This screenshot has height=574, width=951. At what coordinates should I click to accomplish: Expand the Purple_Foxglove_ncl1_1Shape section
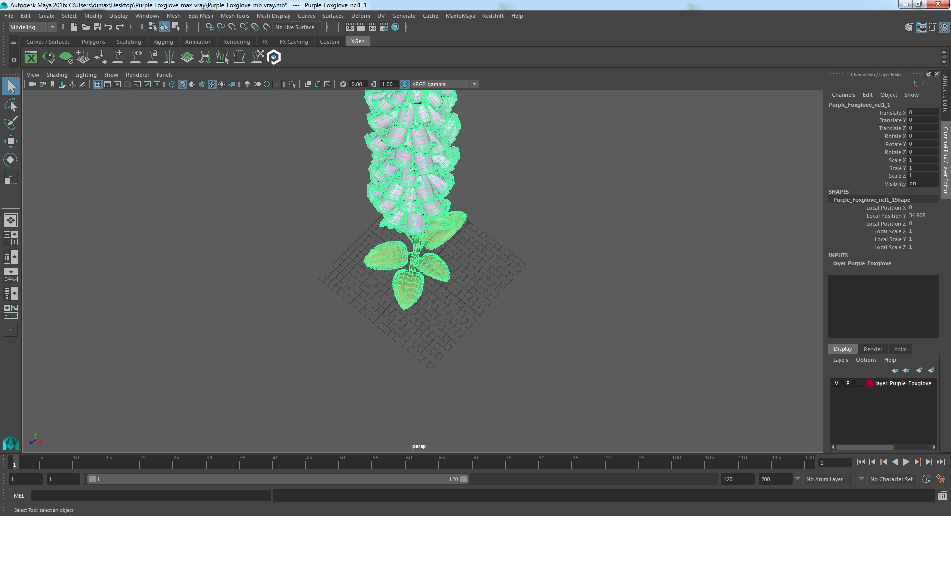pos(872,200)
